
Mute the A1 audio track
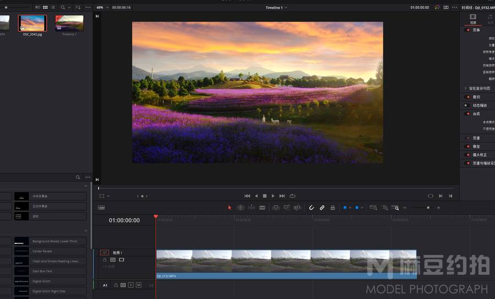coord(139,285)
